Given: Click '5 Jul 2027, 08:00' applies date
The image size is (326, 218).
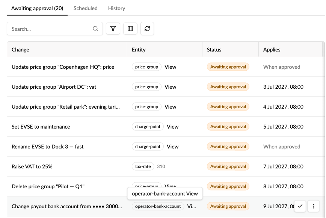Looking at the screenshot, I should tap(283, 127).
